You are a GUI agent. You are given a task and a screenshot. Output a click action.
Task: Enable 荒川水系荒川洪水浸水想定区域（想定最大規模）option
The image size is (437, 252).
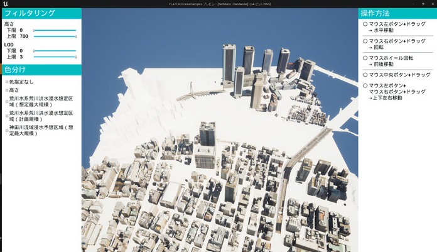click(x=40, y=102)
